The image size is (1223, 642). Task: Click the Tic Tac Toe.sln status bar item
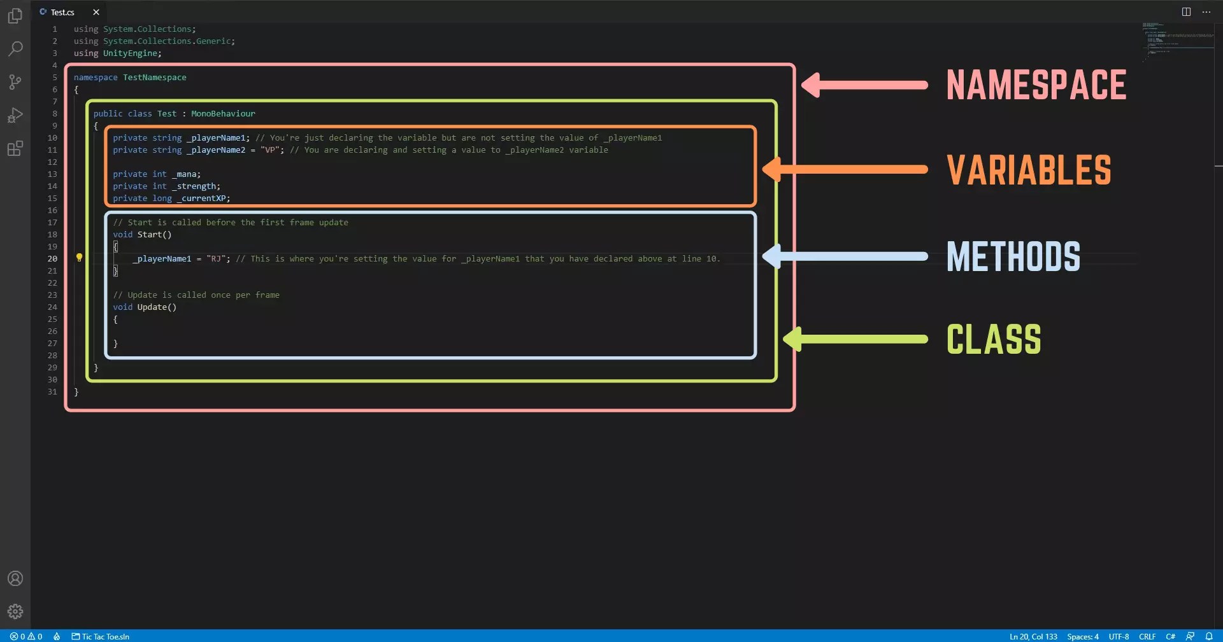[x=99, y=636]
